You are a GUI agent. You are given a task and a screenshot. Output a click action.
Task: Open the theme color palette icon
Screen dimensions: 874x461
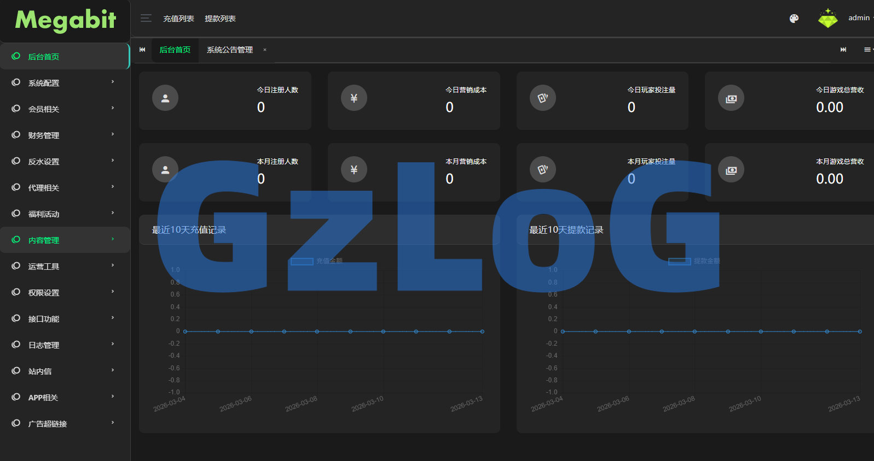coord(794,19)
